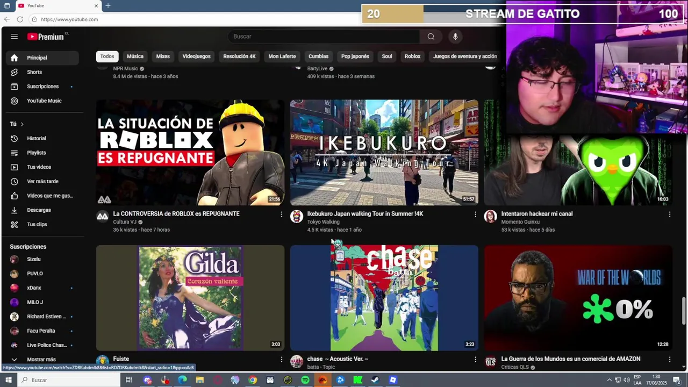Viewport: 688px width, 387px height.
Task: Open Suscripciones in sidebar
Action: coord(43,87)
